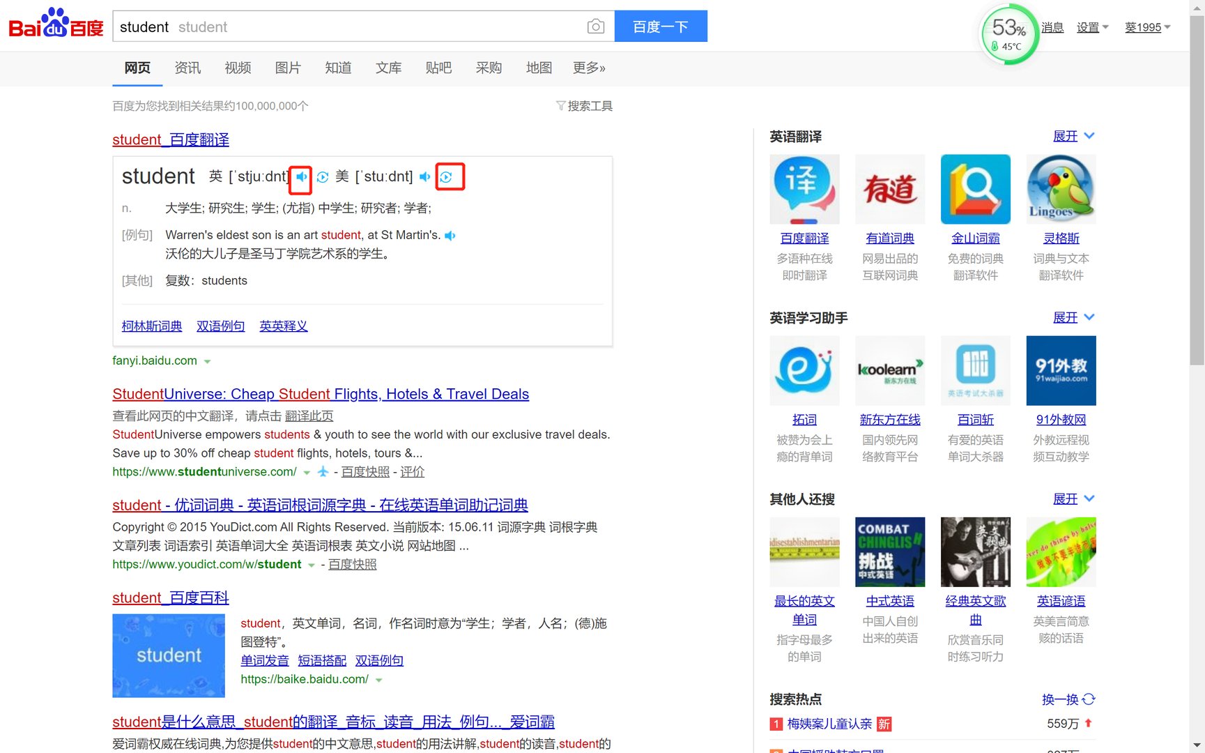Play American pronunciation of student
The height and width of the screenshot is (753, 1205).
pos(424,177)
